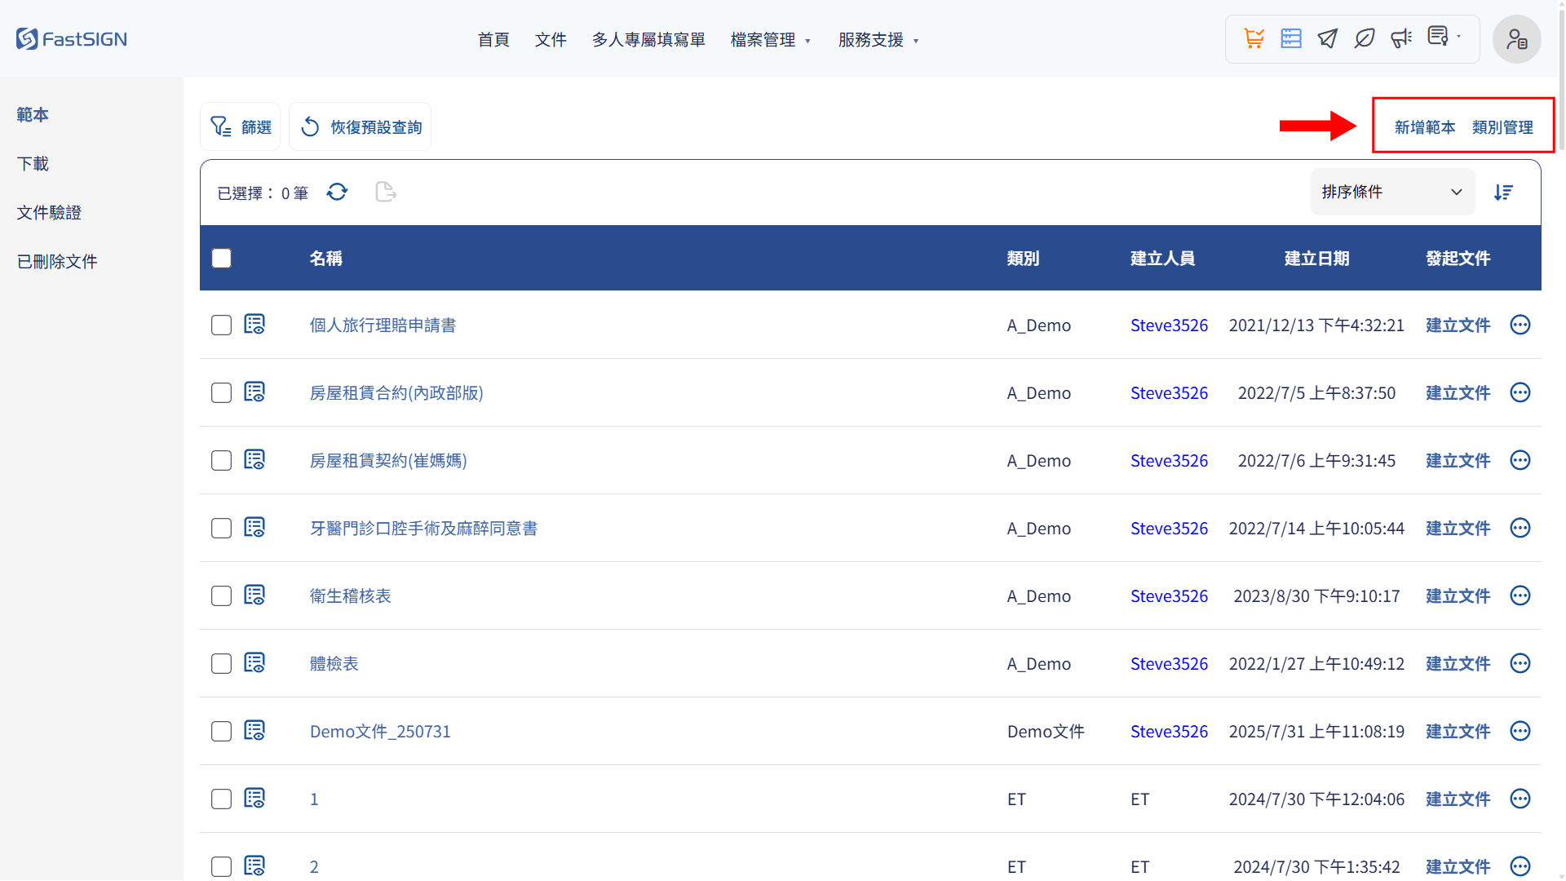Click 建立文件 for 體檢表
The width and height of the screenshot is (1566, 881).
[x=1458, y=663]
